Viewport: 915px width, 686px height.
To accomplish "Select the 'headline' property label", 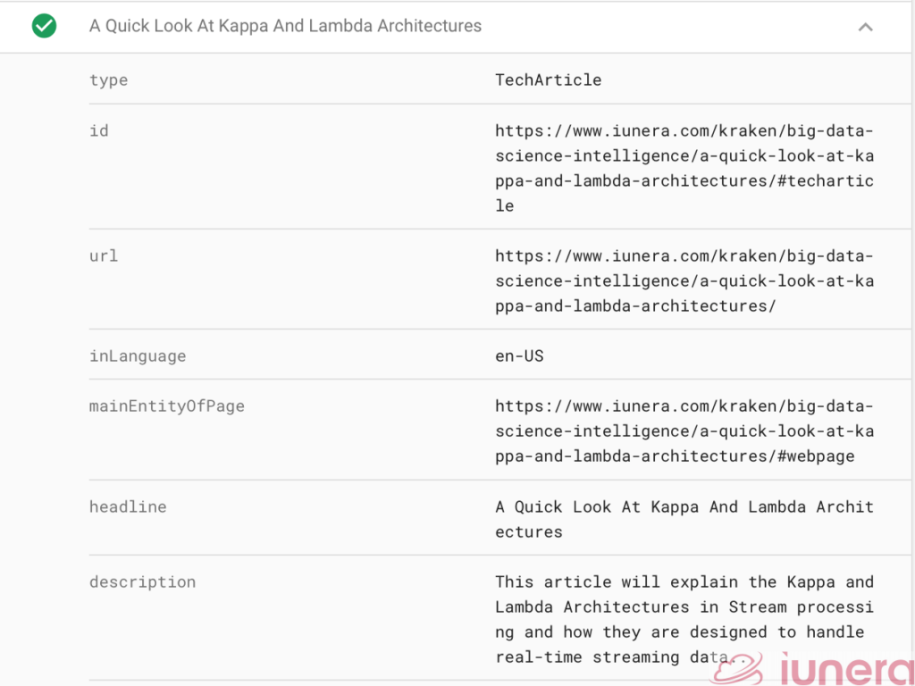I will 128,506.
